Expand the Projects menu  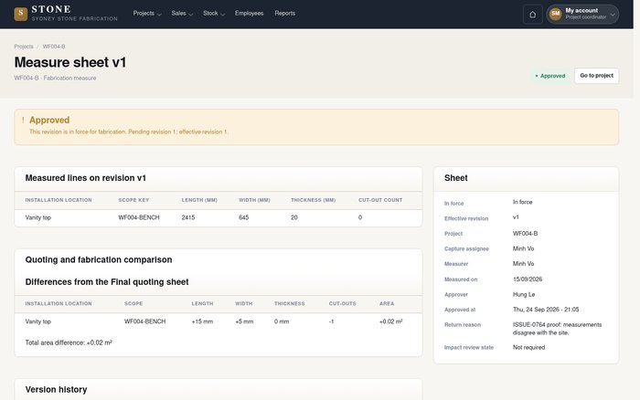(147, 13)
